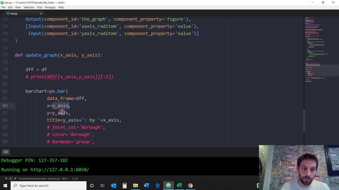The height and width of the screenshot is (190, 339).
Task: Open the Help menu
Action: pos(61,7)
